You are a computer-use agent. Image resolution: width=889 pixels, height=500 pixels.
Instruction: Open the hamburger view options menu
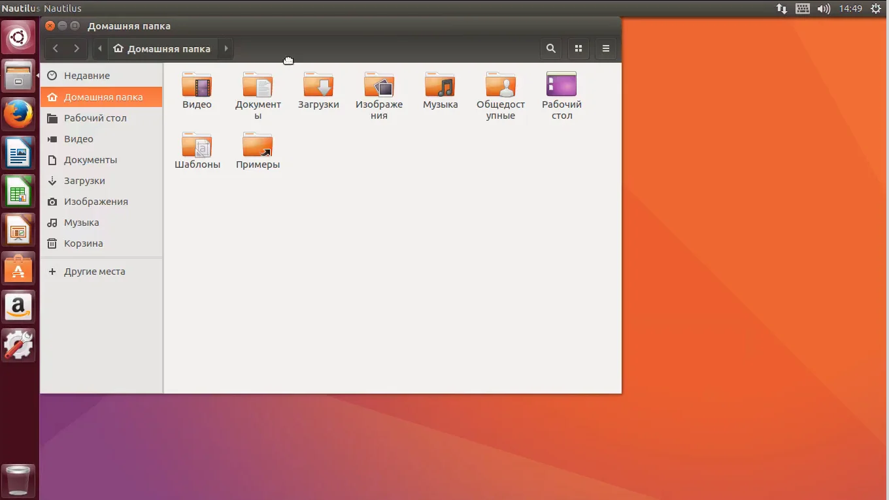click(x=606, y=48)
